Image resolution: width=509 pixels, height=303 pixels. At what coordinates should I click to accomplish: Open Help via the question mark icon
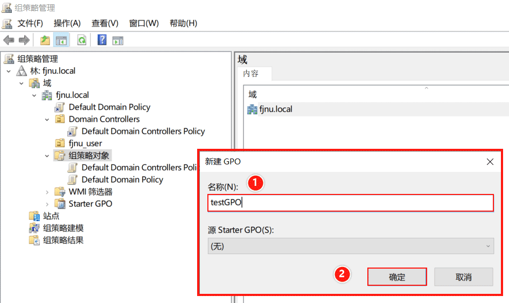tap(102, 40)
